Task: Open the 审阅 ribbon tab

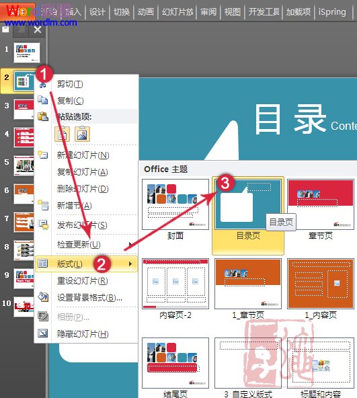Action: [208, 11]
